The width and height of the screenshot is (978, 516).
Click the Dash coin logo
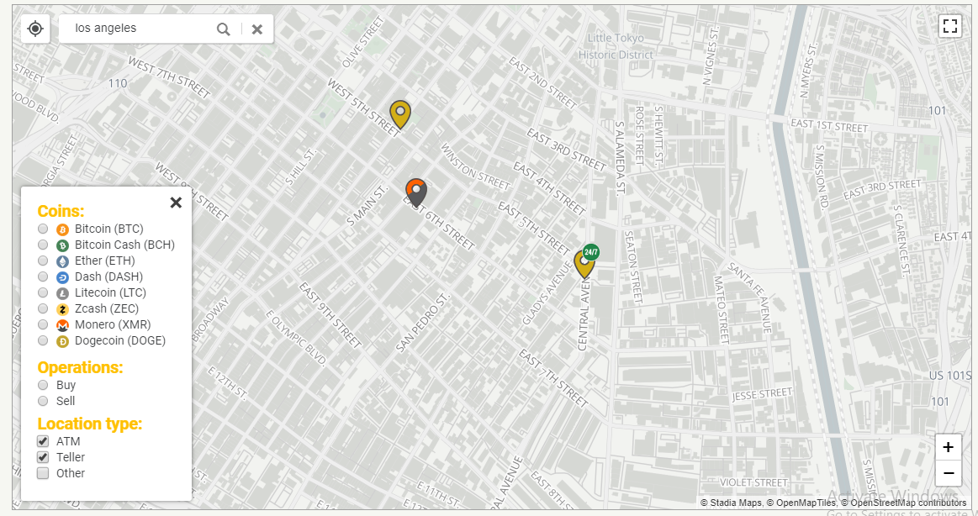pyautogui.click(x=62, y=277)
